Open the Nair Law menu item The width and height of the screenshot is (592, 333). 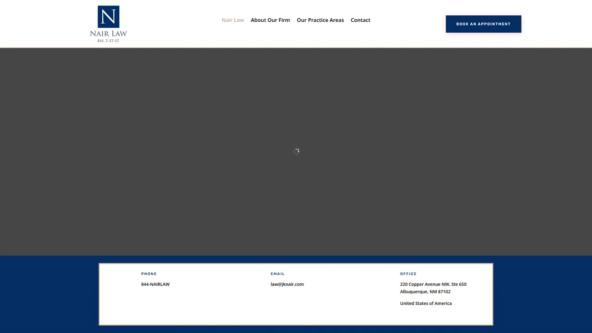[x=233, y=20]
